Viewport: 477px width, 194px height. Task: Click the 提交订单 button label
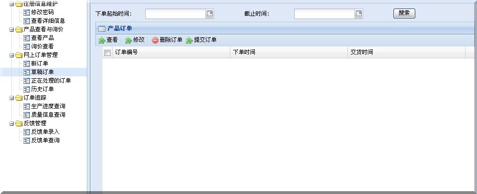206,40
